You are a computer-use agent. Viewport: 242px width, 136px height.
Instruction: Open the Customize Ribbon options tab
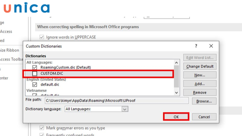(9, 50)
